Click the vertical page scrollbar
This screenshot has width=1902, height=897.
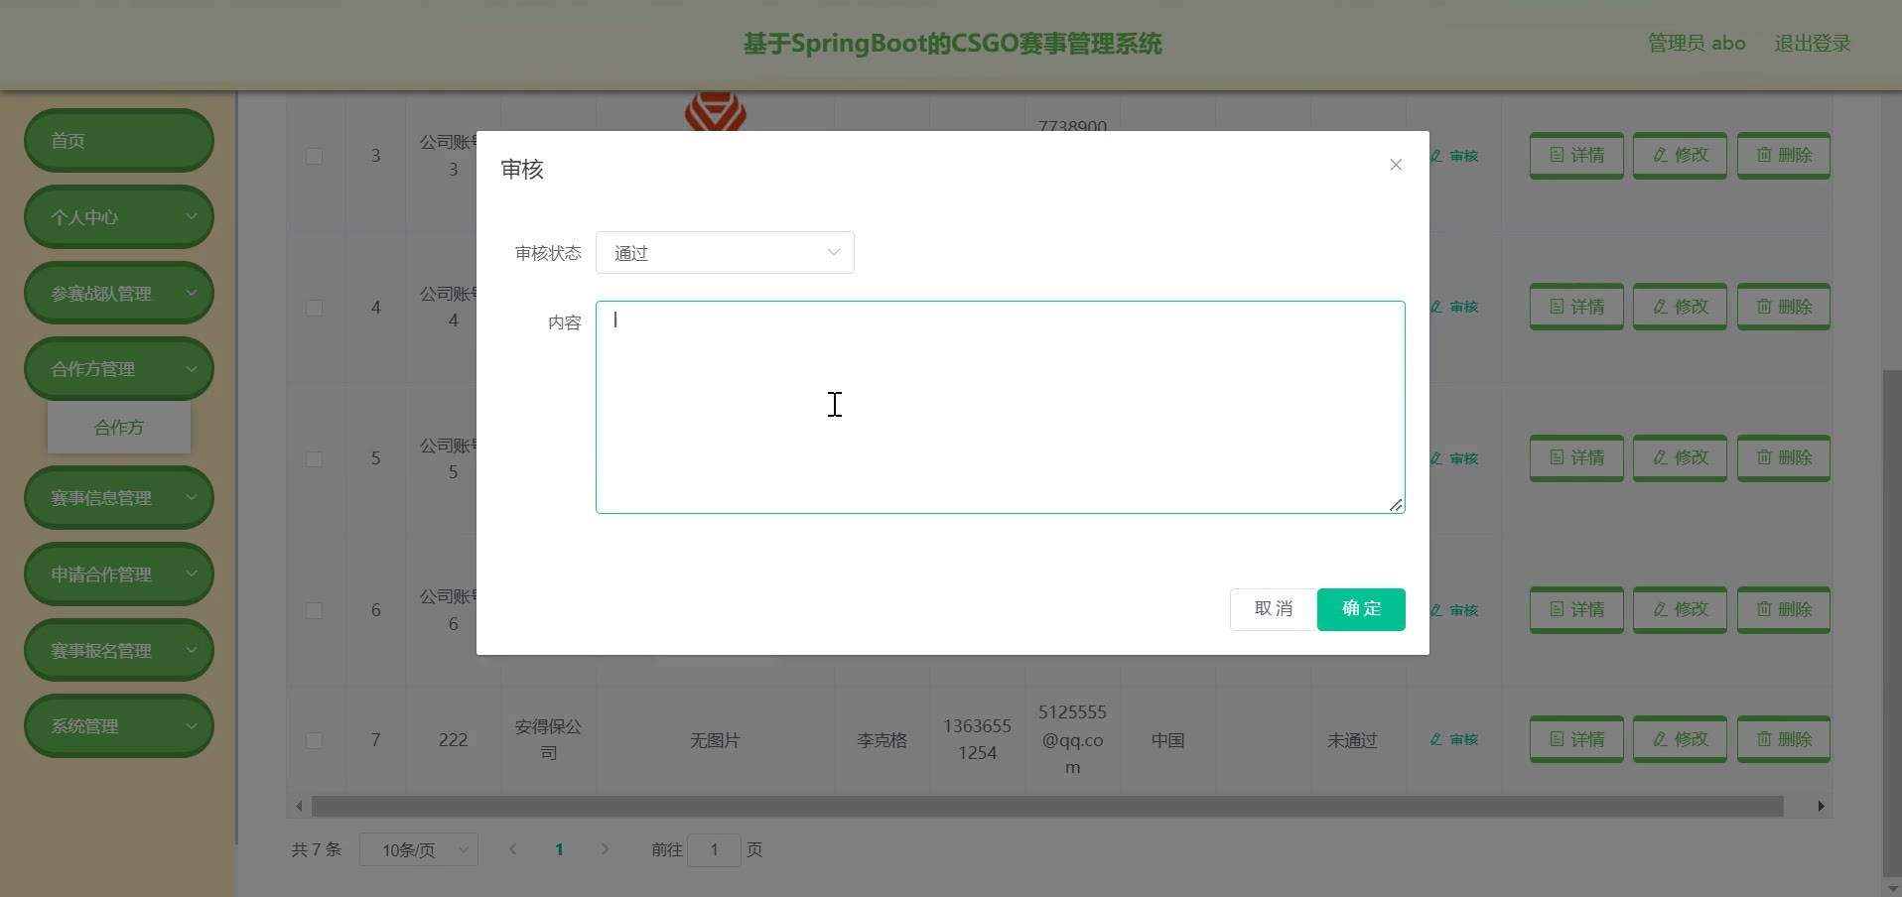[1892, 625]
